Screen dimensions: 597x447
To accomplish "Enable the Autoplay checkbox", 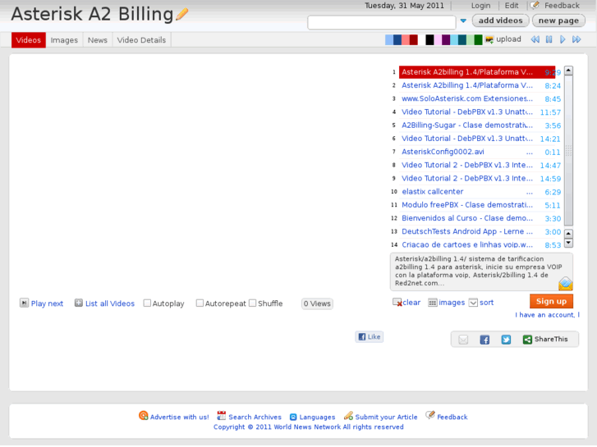I will 147,303.
